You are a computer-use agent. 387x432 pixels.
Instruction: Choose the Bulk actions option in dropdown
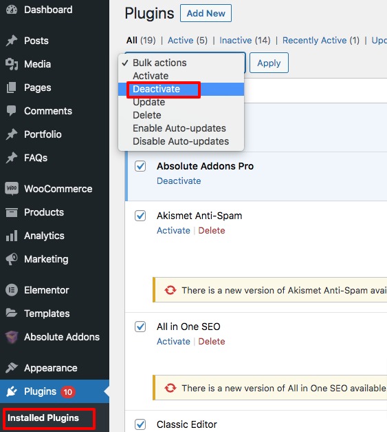click(181, 63)
